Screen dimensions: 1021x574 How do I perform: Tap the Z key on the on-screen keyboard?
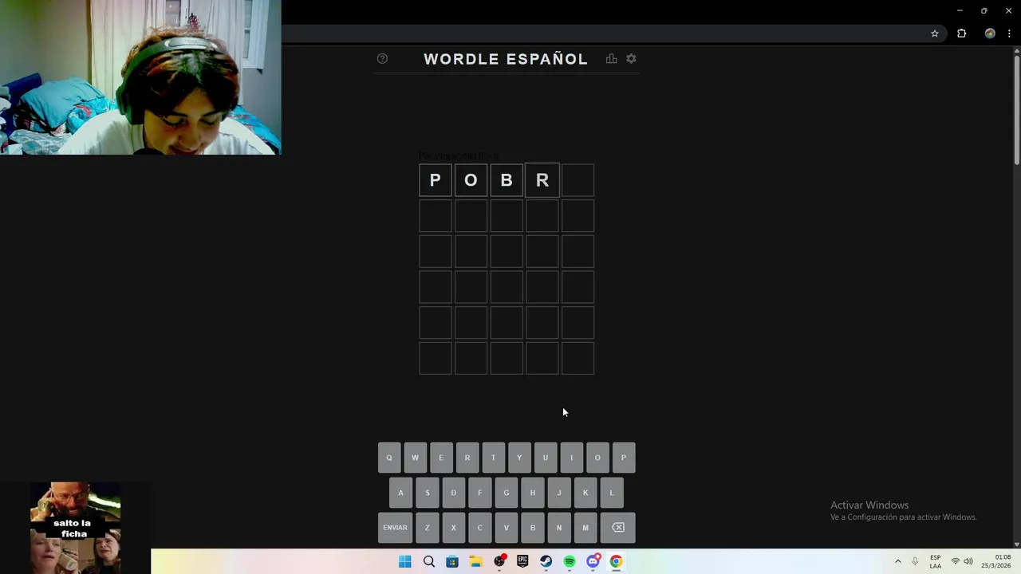click(x=427, y=528)
